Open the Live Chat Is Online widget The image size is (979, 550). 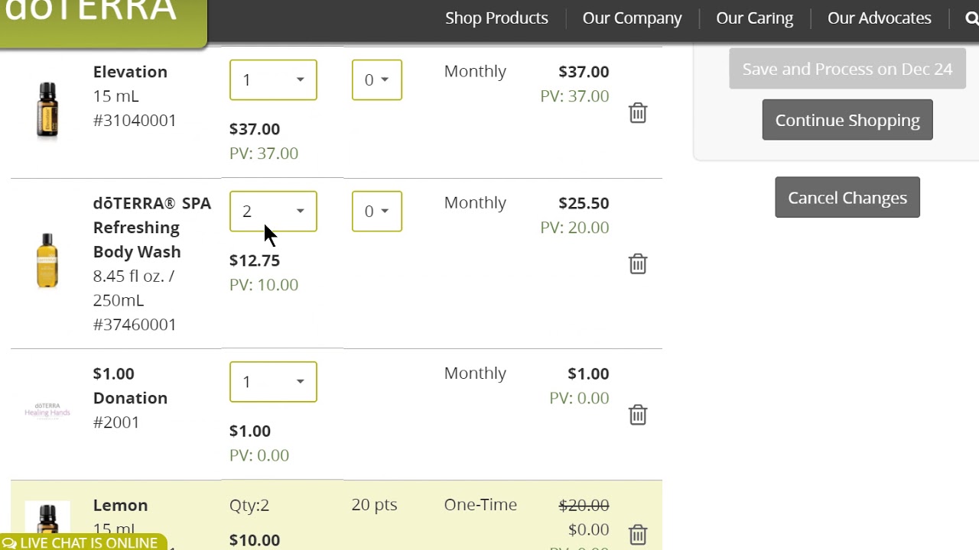[84, 542]
